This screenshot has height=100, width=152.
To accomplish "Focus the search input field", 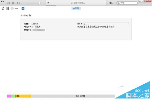I will tap(127, 3).
